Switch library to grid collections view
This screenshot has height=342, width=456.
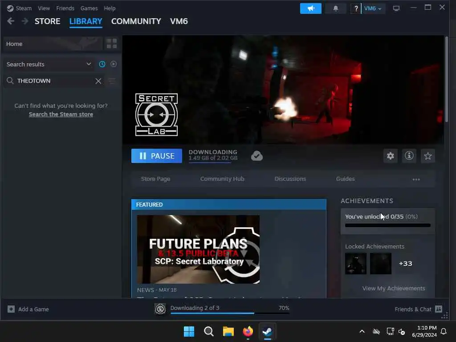112,44
